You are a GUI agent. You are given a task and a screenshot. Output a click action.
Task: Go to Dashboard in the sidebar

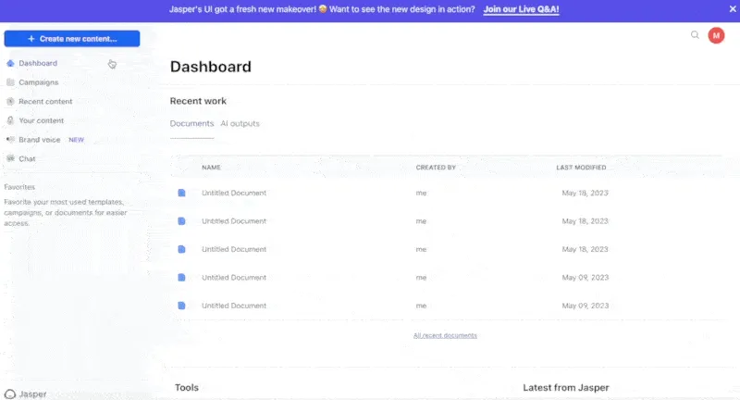tap(38, 63)
